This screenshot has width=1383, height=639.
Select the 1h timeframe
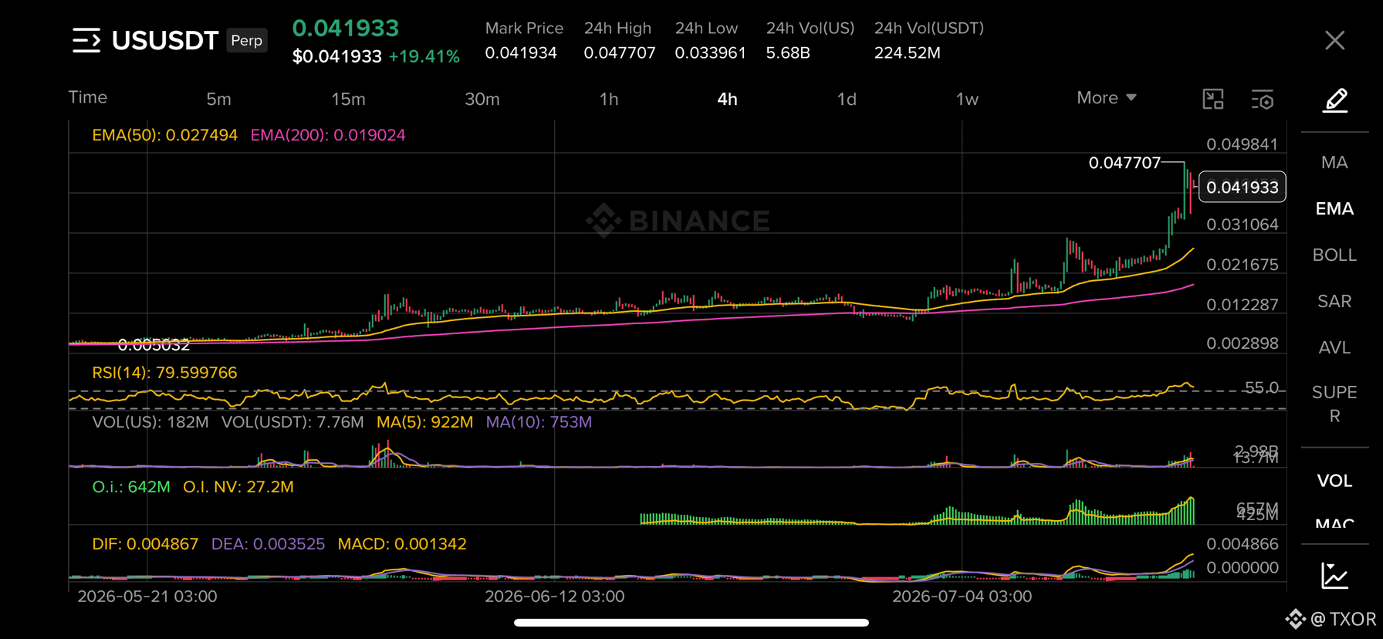609,99
